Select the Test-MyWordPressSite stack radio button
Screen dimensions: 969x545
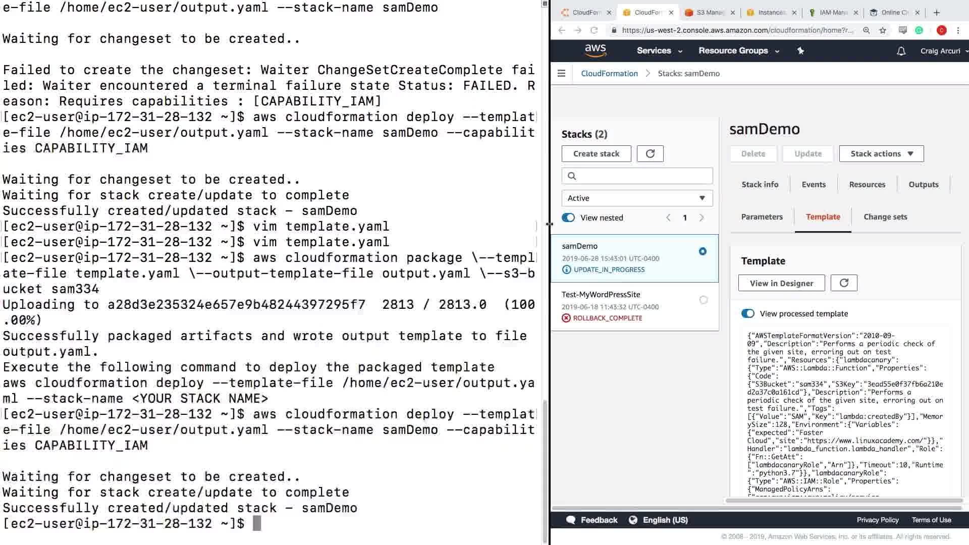click(704, 300)
